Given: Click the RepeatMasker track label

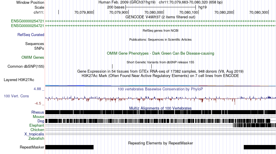Looking at the screenshot, I should [32, 147].
